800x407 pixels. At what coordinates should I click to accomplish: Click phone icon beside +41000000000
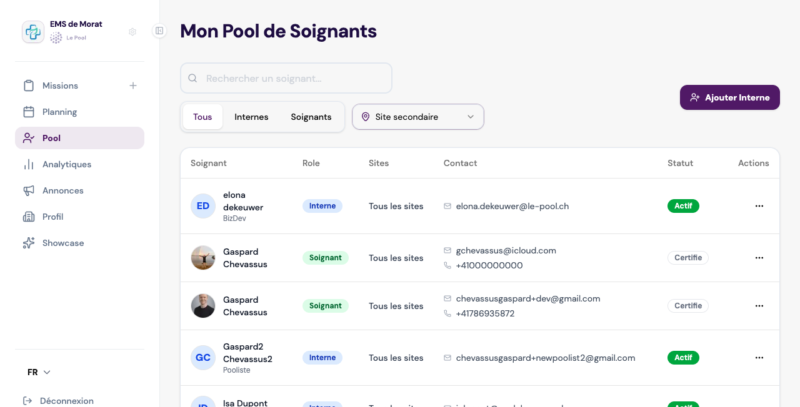pyautogui.click(x=447, y=265)
